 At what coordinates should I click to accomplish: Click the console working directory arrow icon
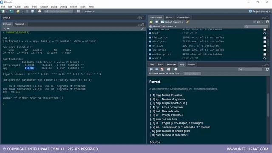[x=8, y=28]
